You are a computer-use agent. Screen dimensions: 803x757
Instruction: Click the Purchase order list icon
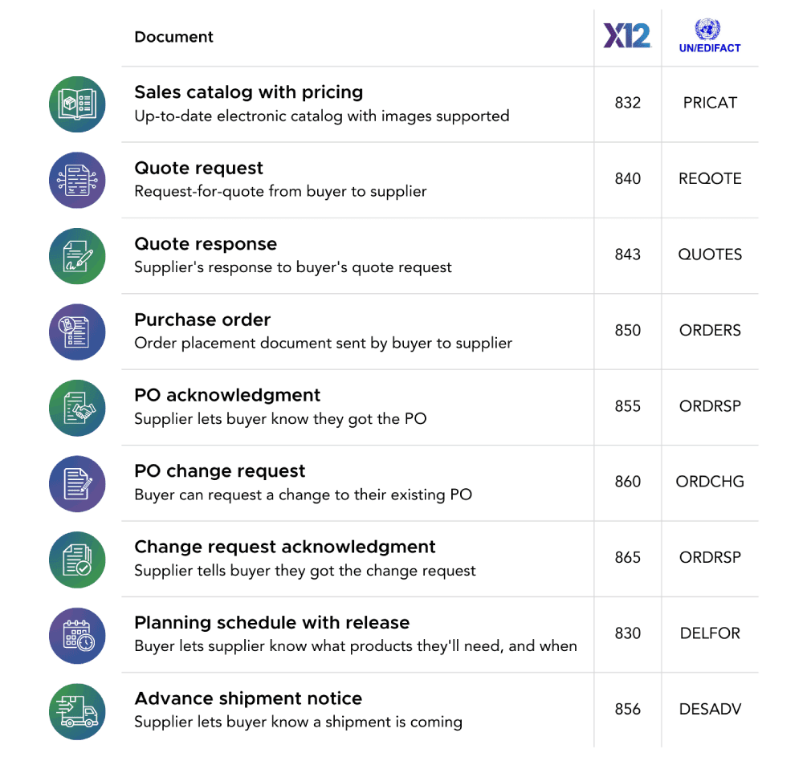[x=77, y=332]
